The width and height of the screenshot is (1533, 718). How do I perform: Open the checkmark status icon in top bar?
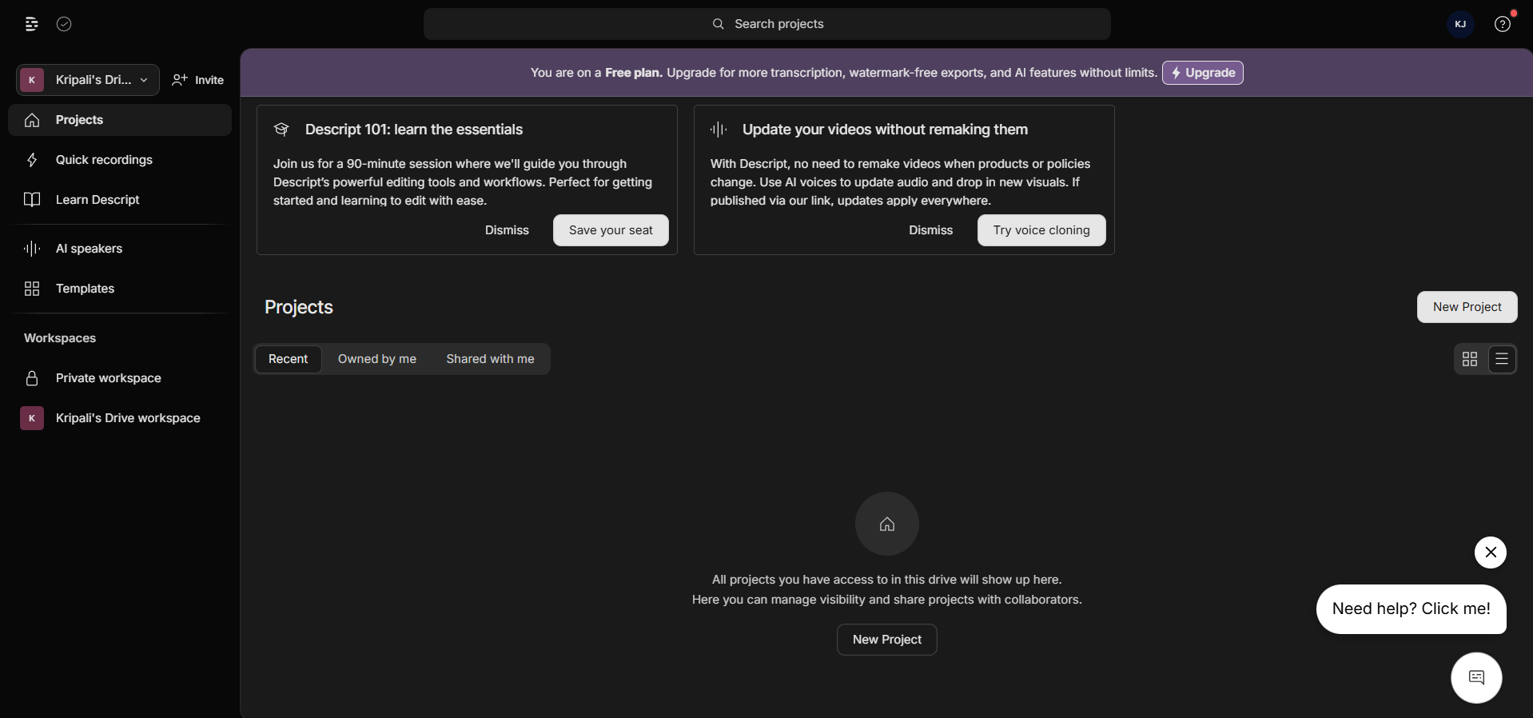click(64, 24)
